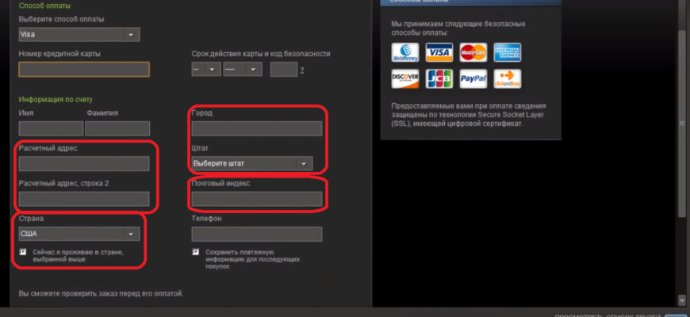Click the 'Город' city input field
Image resolution: width=690 pixels, height=317 pixels.
point(256,128)
